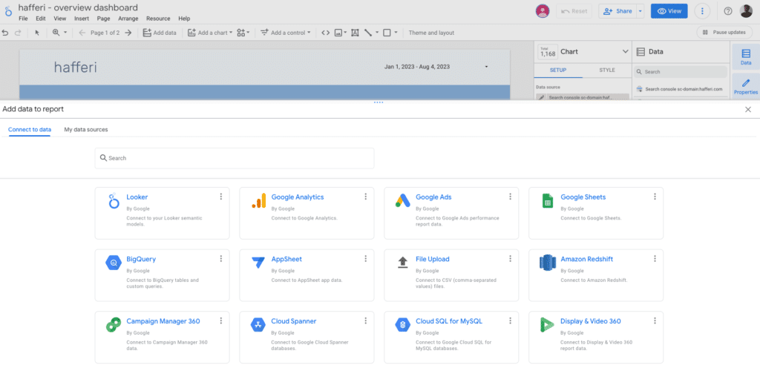
Task: Click the redo arrow in toolbar
Action: pyautogui.click(x=18, y=33)
